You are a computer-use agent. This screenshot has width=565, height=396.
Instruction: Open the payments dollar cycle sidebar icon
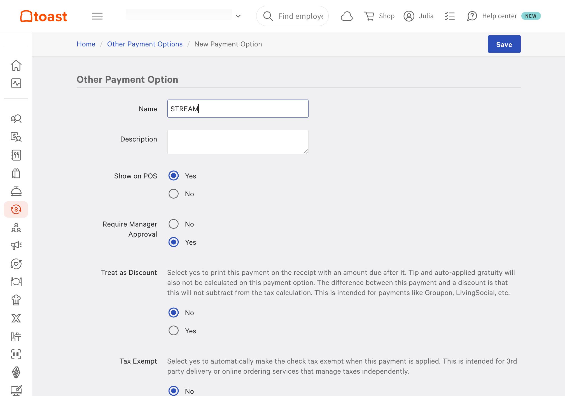(16, 209)
